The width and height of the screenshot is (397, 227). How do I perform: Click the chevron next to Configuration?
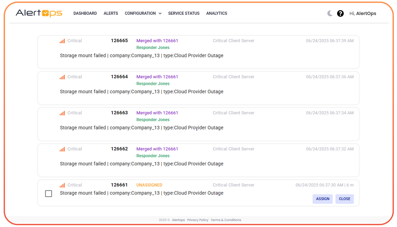160,14
